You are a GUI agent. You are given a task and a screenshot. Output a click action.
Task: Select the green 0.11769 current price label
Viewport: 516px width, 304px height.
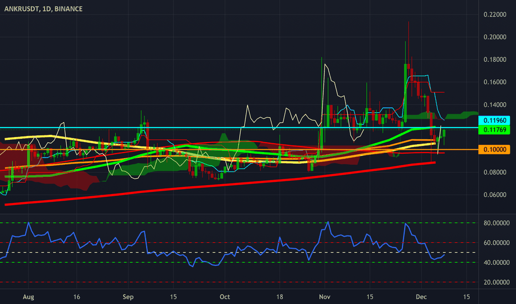click(494, 130)
